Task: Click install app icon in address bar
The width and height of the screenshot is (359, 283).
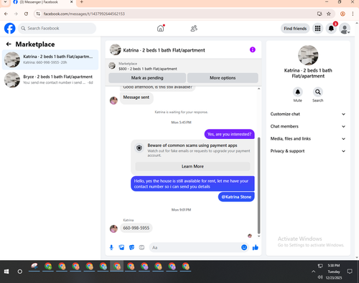Action: pyautogui.click(x=320, y=14)
